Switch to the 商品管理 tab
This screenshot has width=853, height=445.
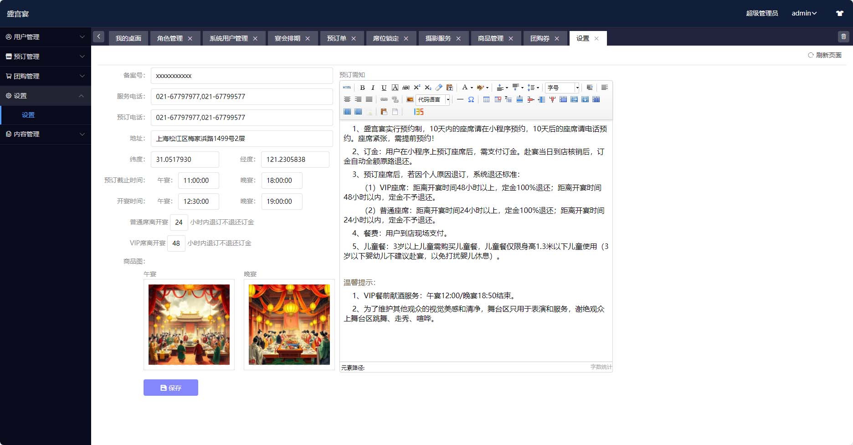(490, 38)
